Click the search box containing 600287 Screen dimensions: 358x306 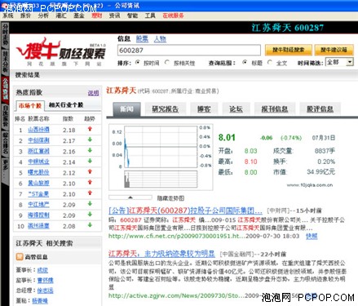tap(189, 51)
